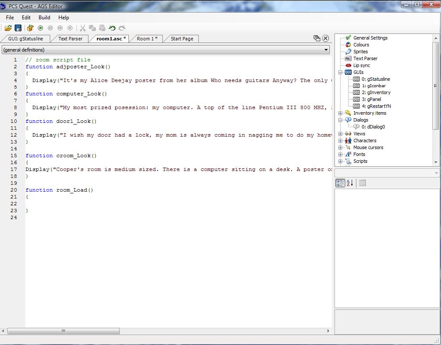The image size is (441, 345).
Task: Click the Views glasses icon
Action: coord(348,134)
